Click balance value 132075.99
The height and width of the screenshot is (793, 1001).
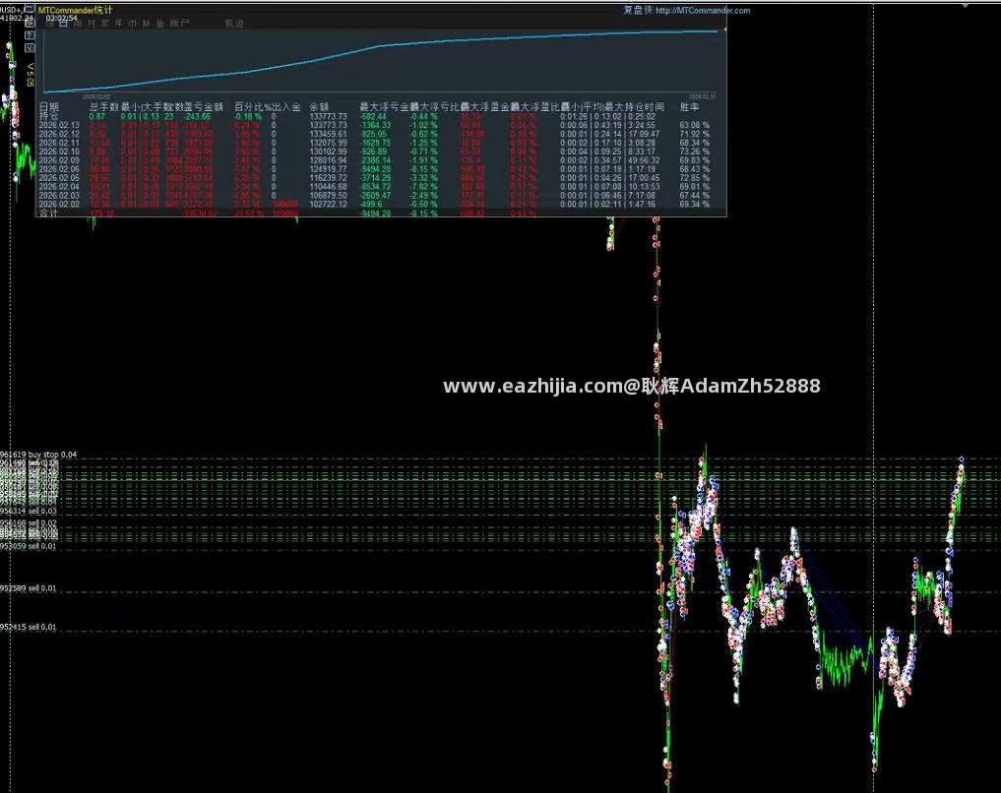(328, 143)
